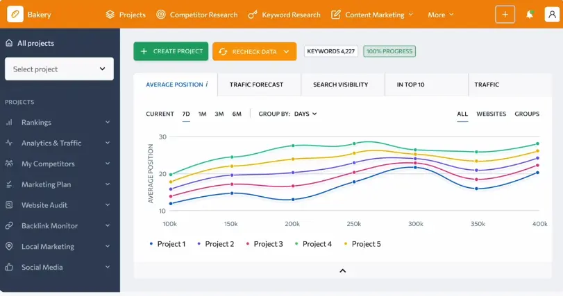The image size is (563, 296).
Task: Click the Keyword Research key icon
Action: 253,15
